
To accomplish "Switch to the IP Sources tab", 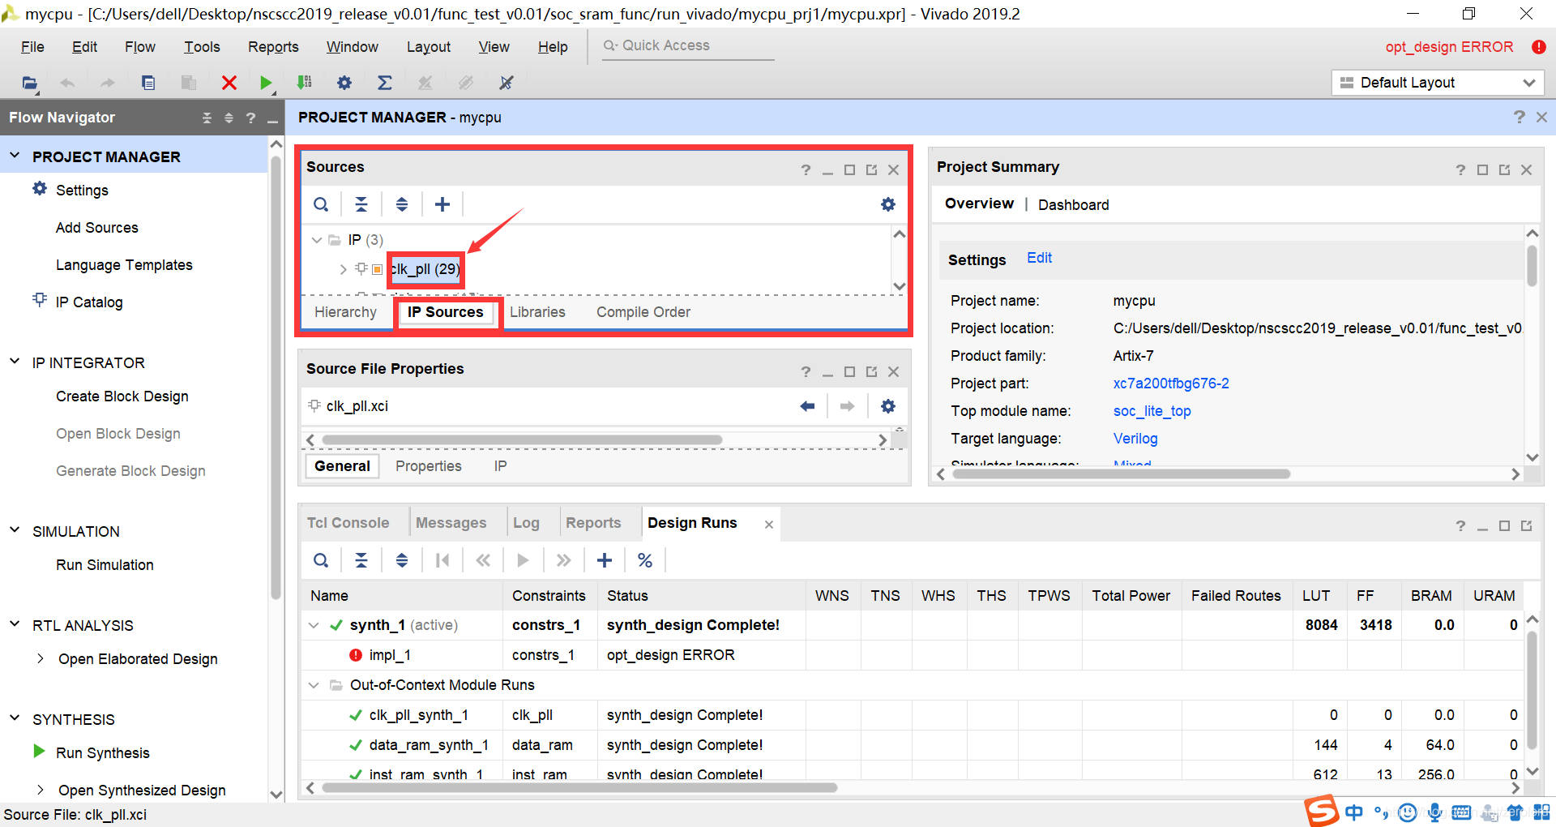I will (x=445, y=312).
